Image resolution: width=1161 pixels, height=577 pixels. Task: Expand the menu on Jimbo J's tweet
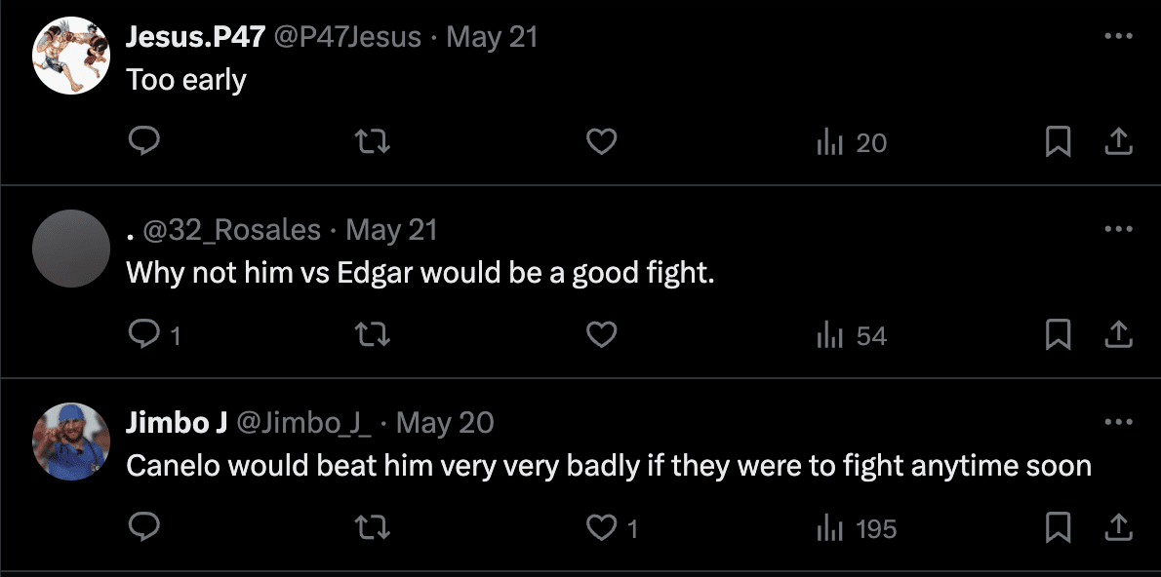tap(1118, 423)
